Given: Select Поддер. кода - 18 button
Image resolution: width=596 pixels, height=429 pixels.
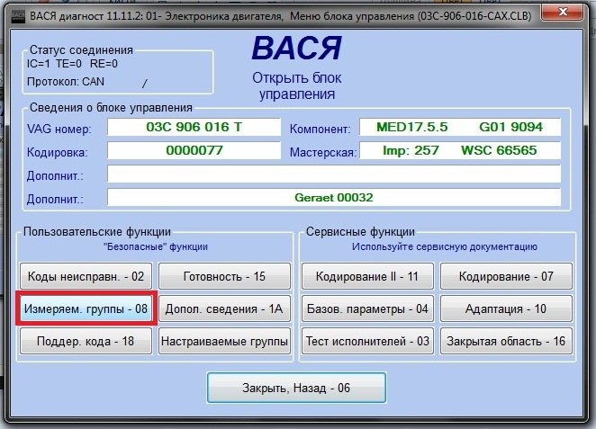Looking at the screenshot, I should 86,342.
